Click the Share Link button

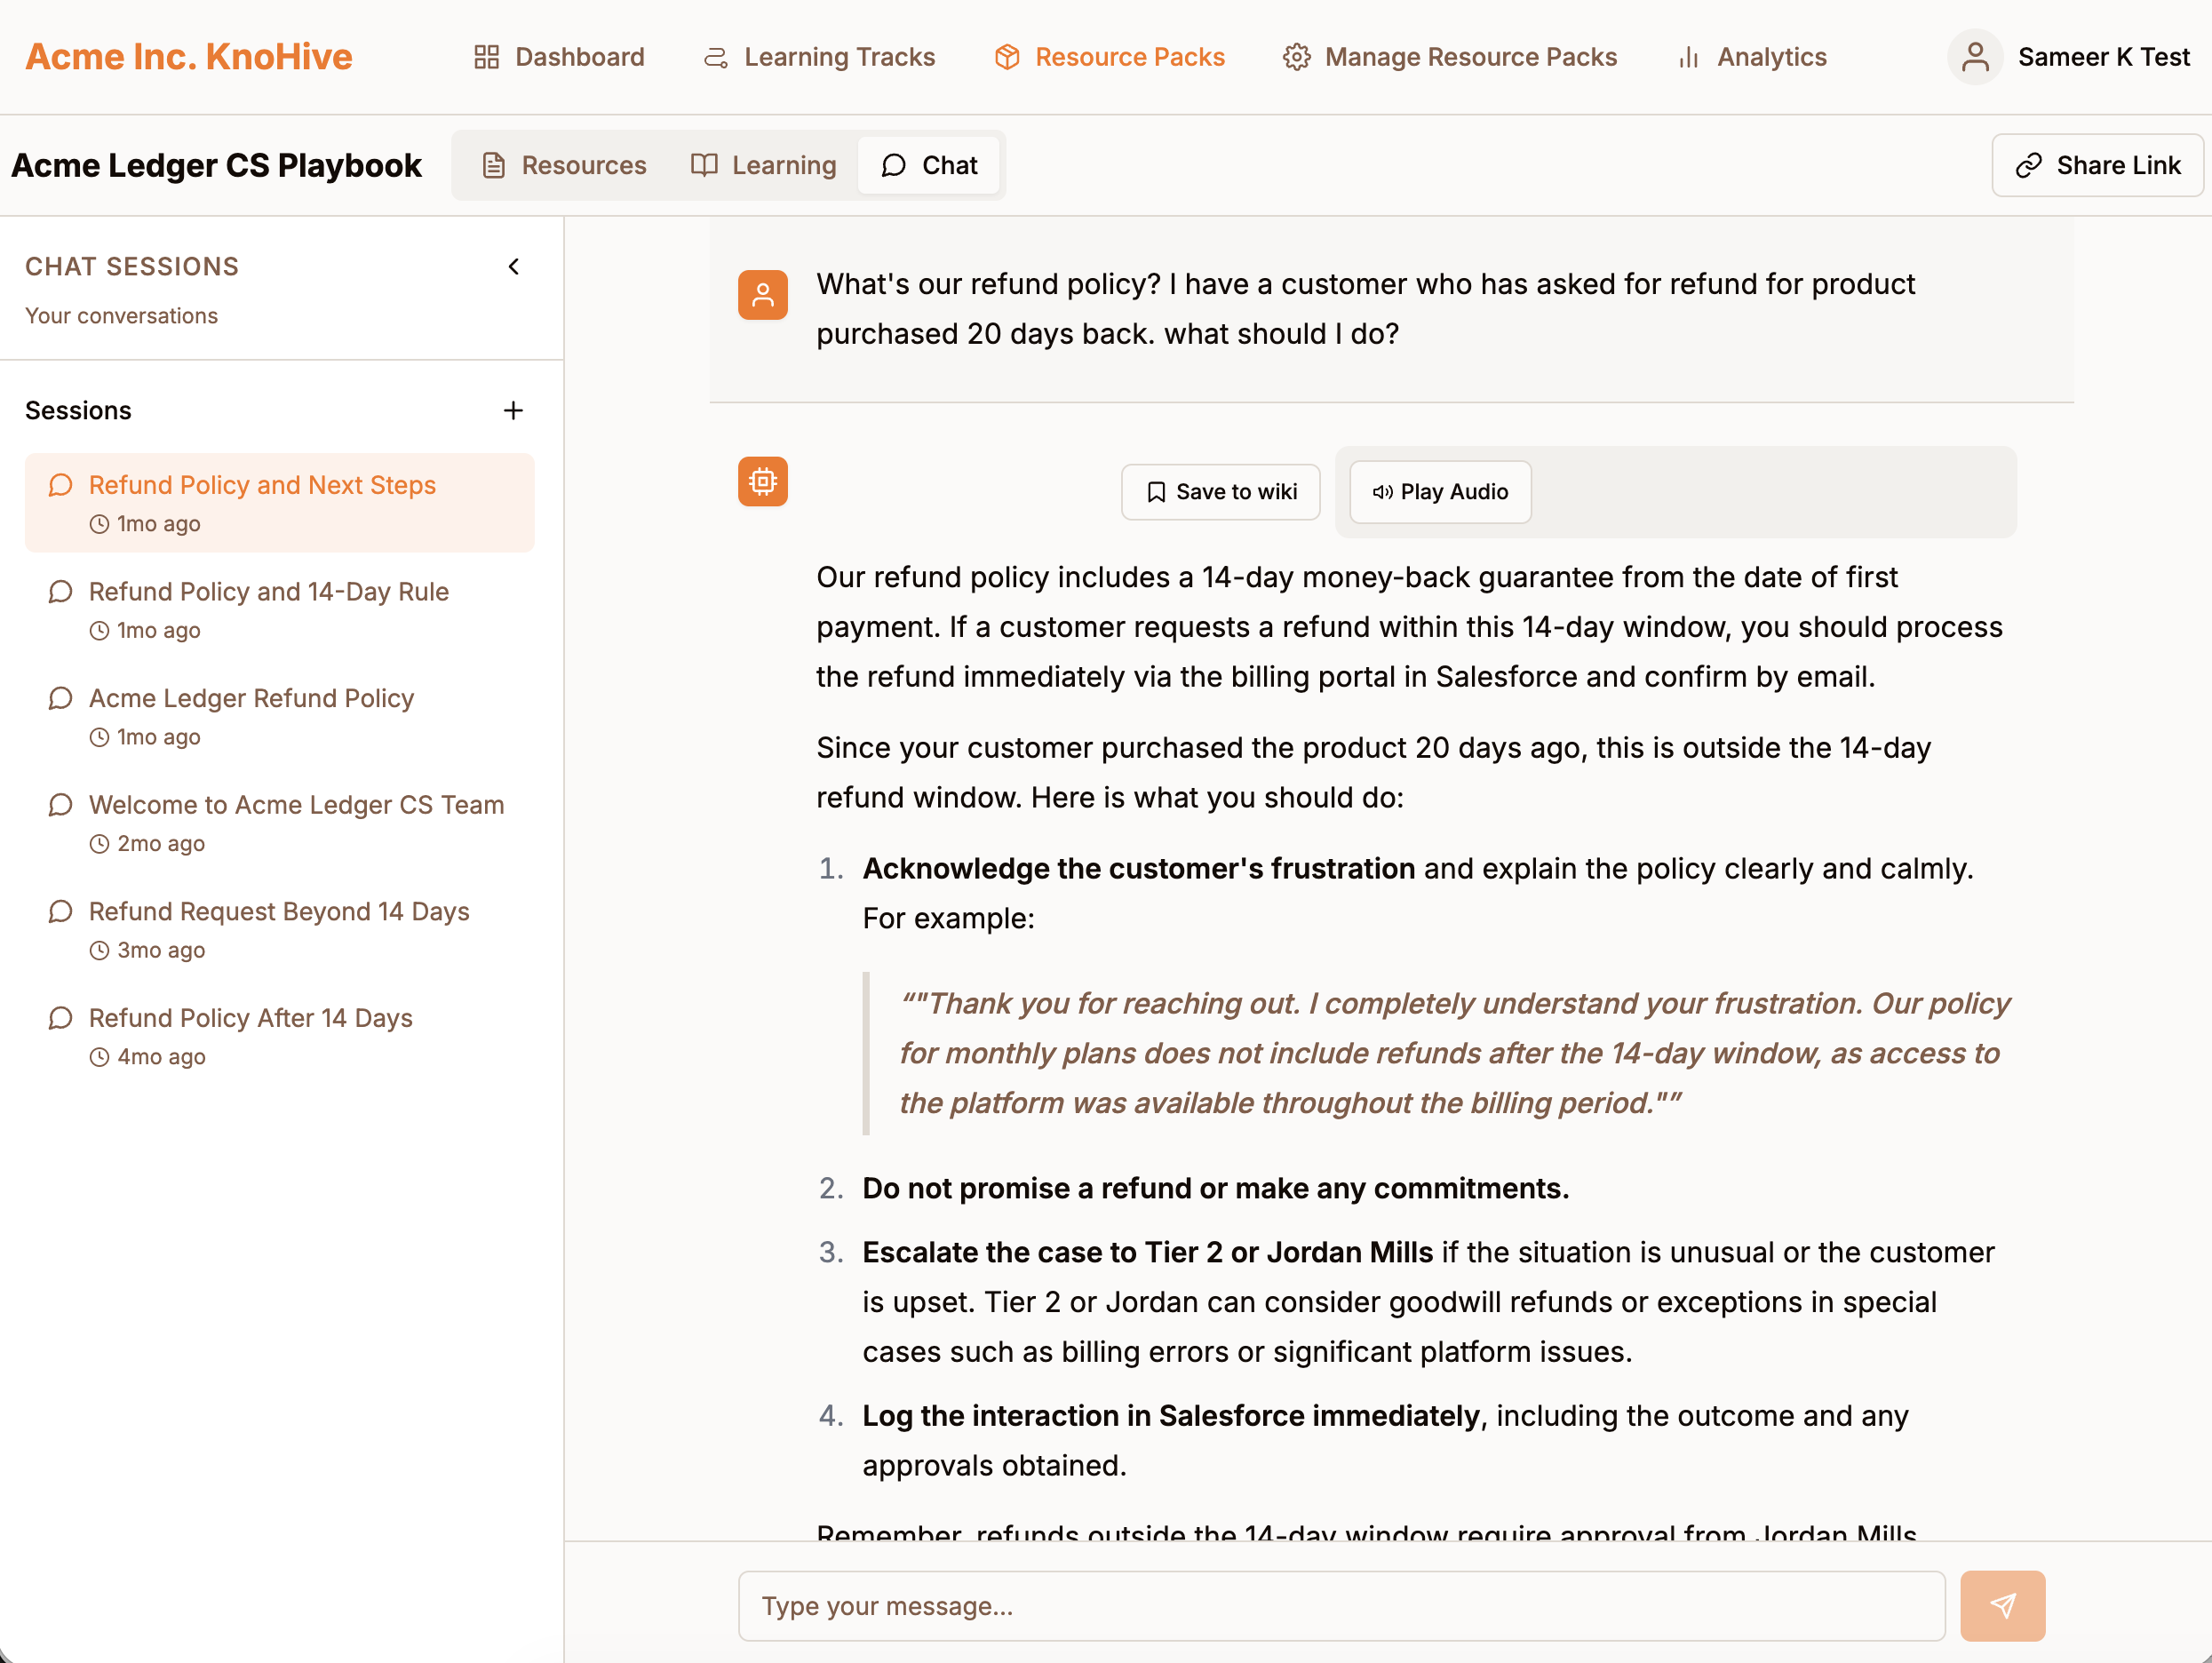2097,165
